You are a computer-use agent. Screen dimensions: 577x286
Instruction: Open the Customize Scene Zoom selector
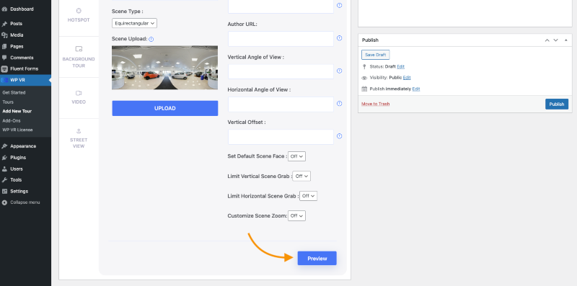tap(296, 216)
